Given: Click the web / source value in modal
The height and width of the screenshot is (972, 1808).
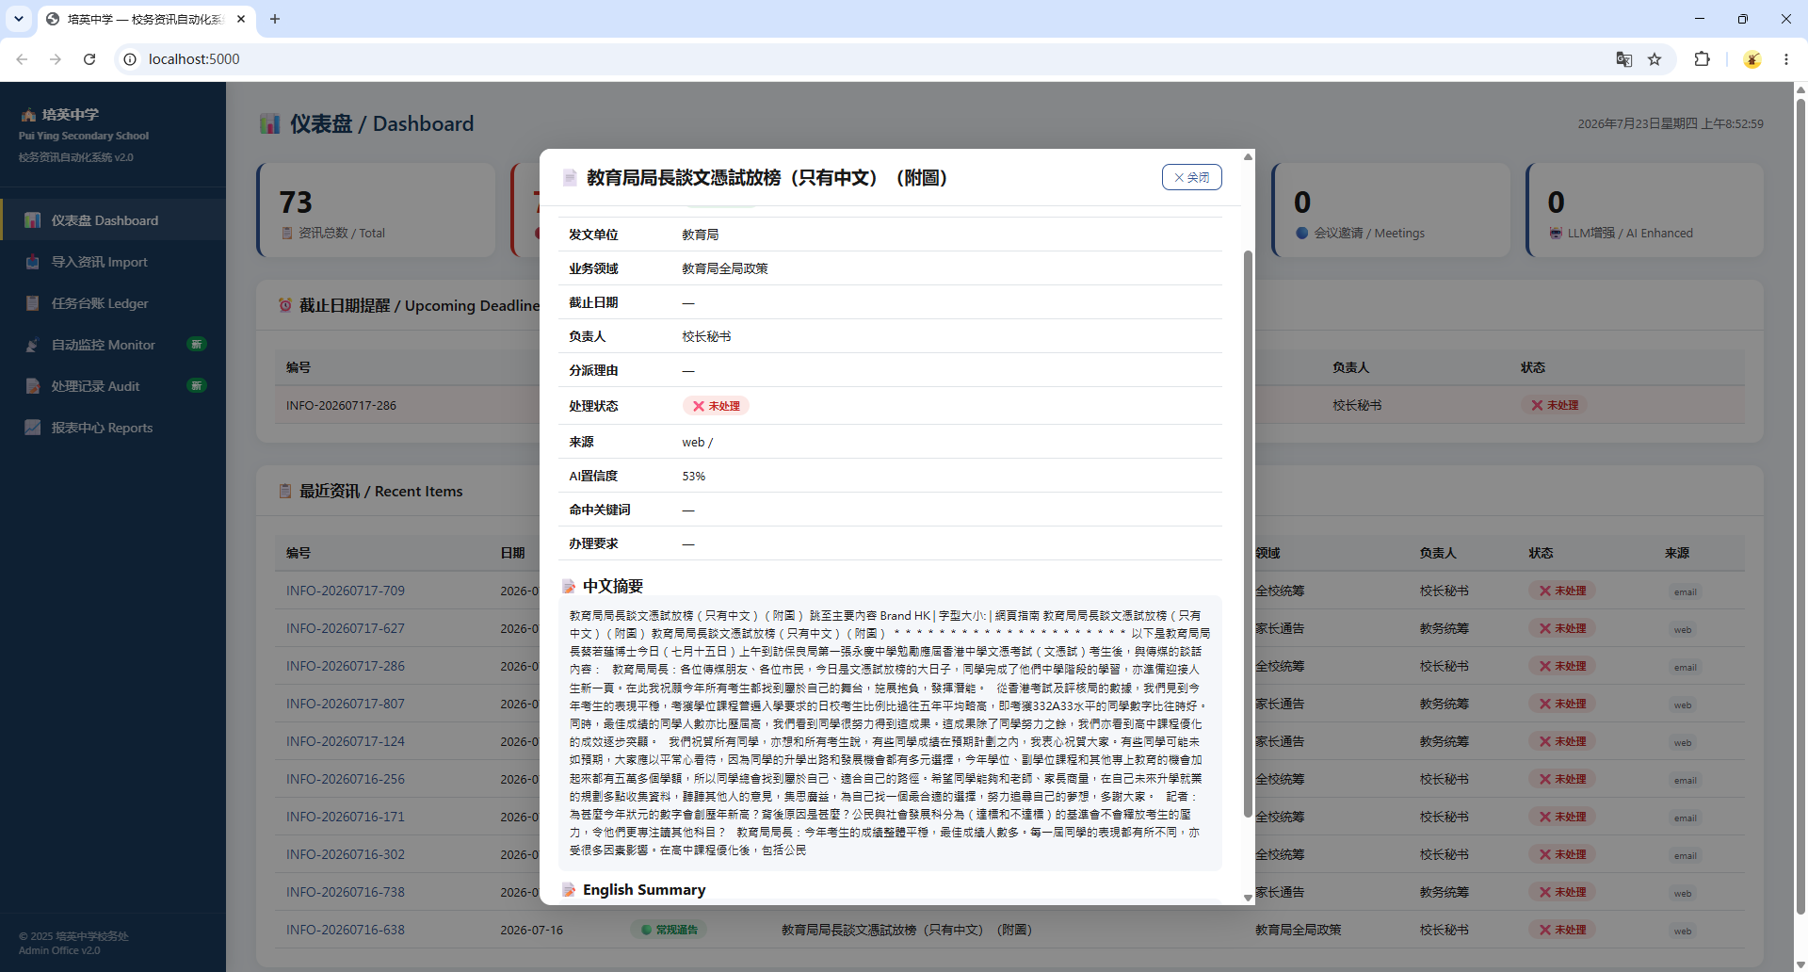Looking at the screenshot, I should (x=698, y=442).
